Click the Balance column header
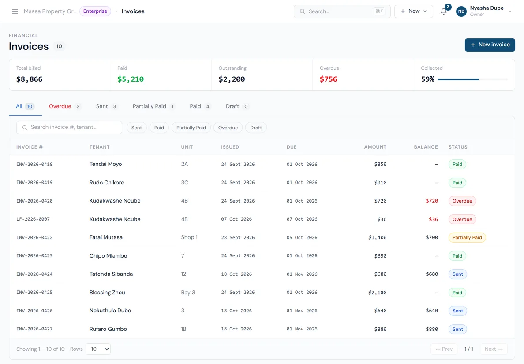This screenshot has height=364, width=524. (x=426, y=147)
